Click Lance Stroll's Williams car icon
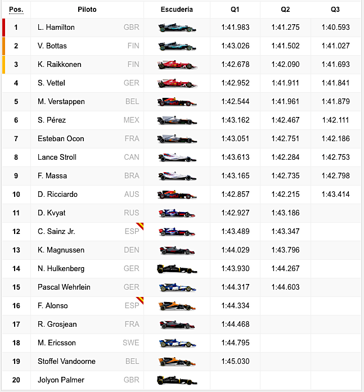The image size is (364, 392). tap(177, 157)
